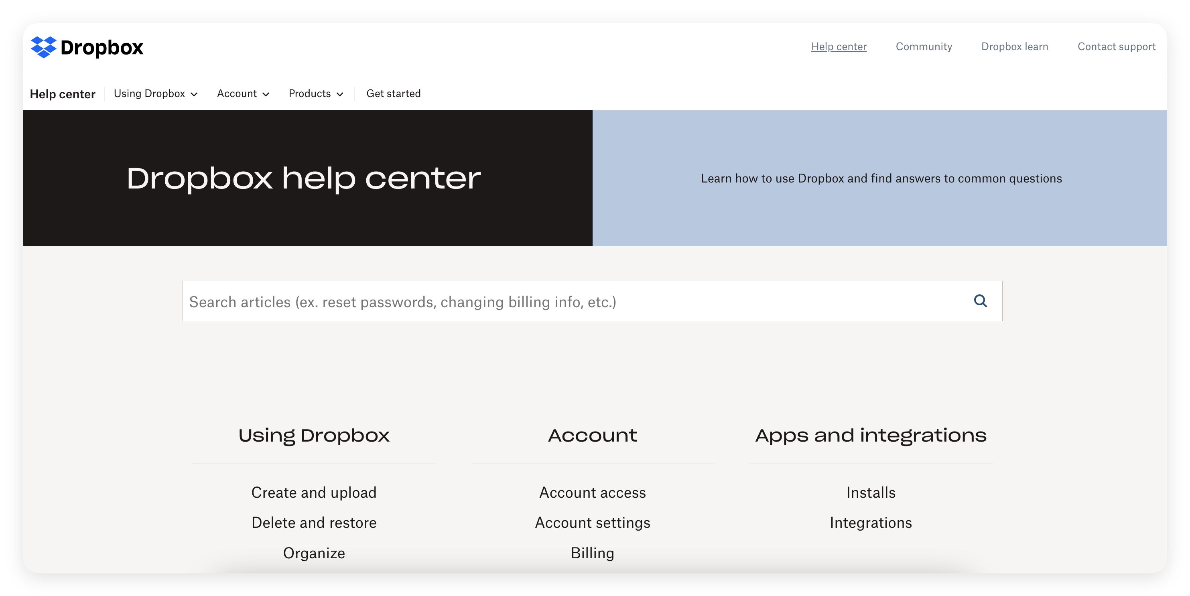The width and height of the screenshot is (1190, 596).
Task: Open the Apps and integrations heading
Action: 871,435
